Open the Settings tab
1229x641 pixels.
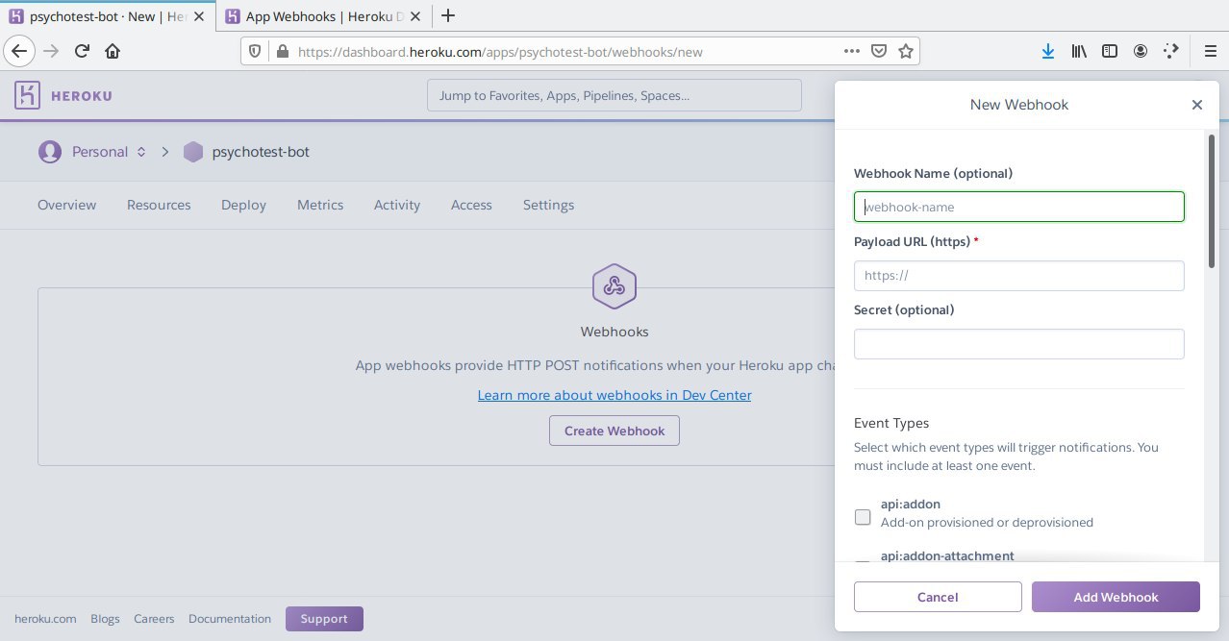(548, 205)
